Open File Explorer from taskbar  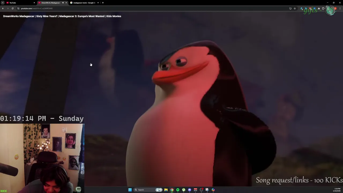(x=166, y=190)
